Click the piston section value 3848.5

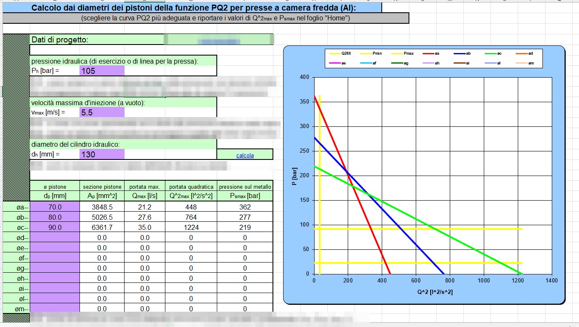point(102,207)
